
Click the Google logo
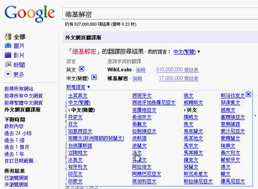pyautogui.click(x=29, y=13)
